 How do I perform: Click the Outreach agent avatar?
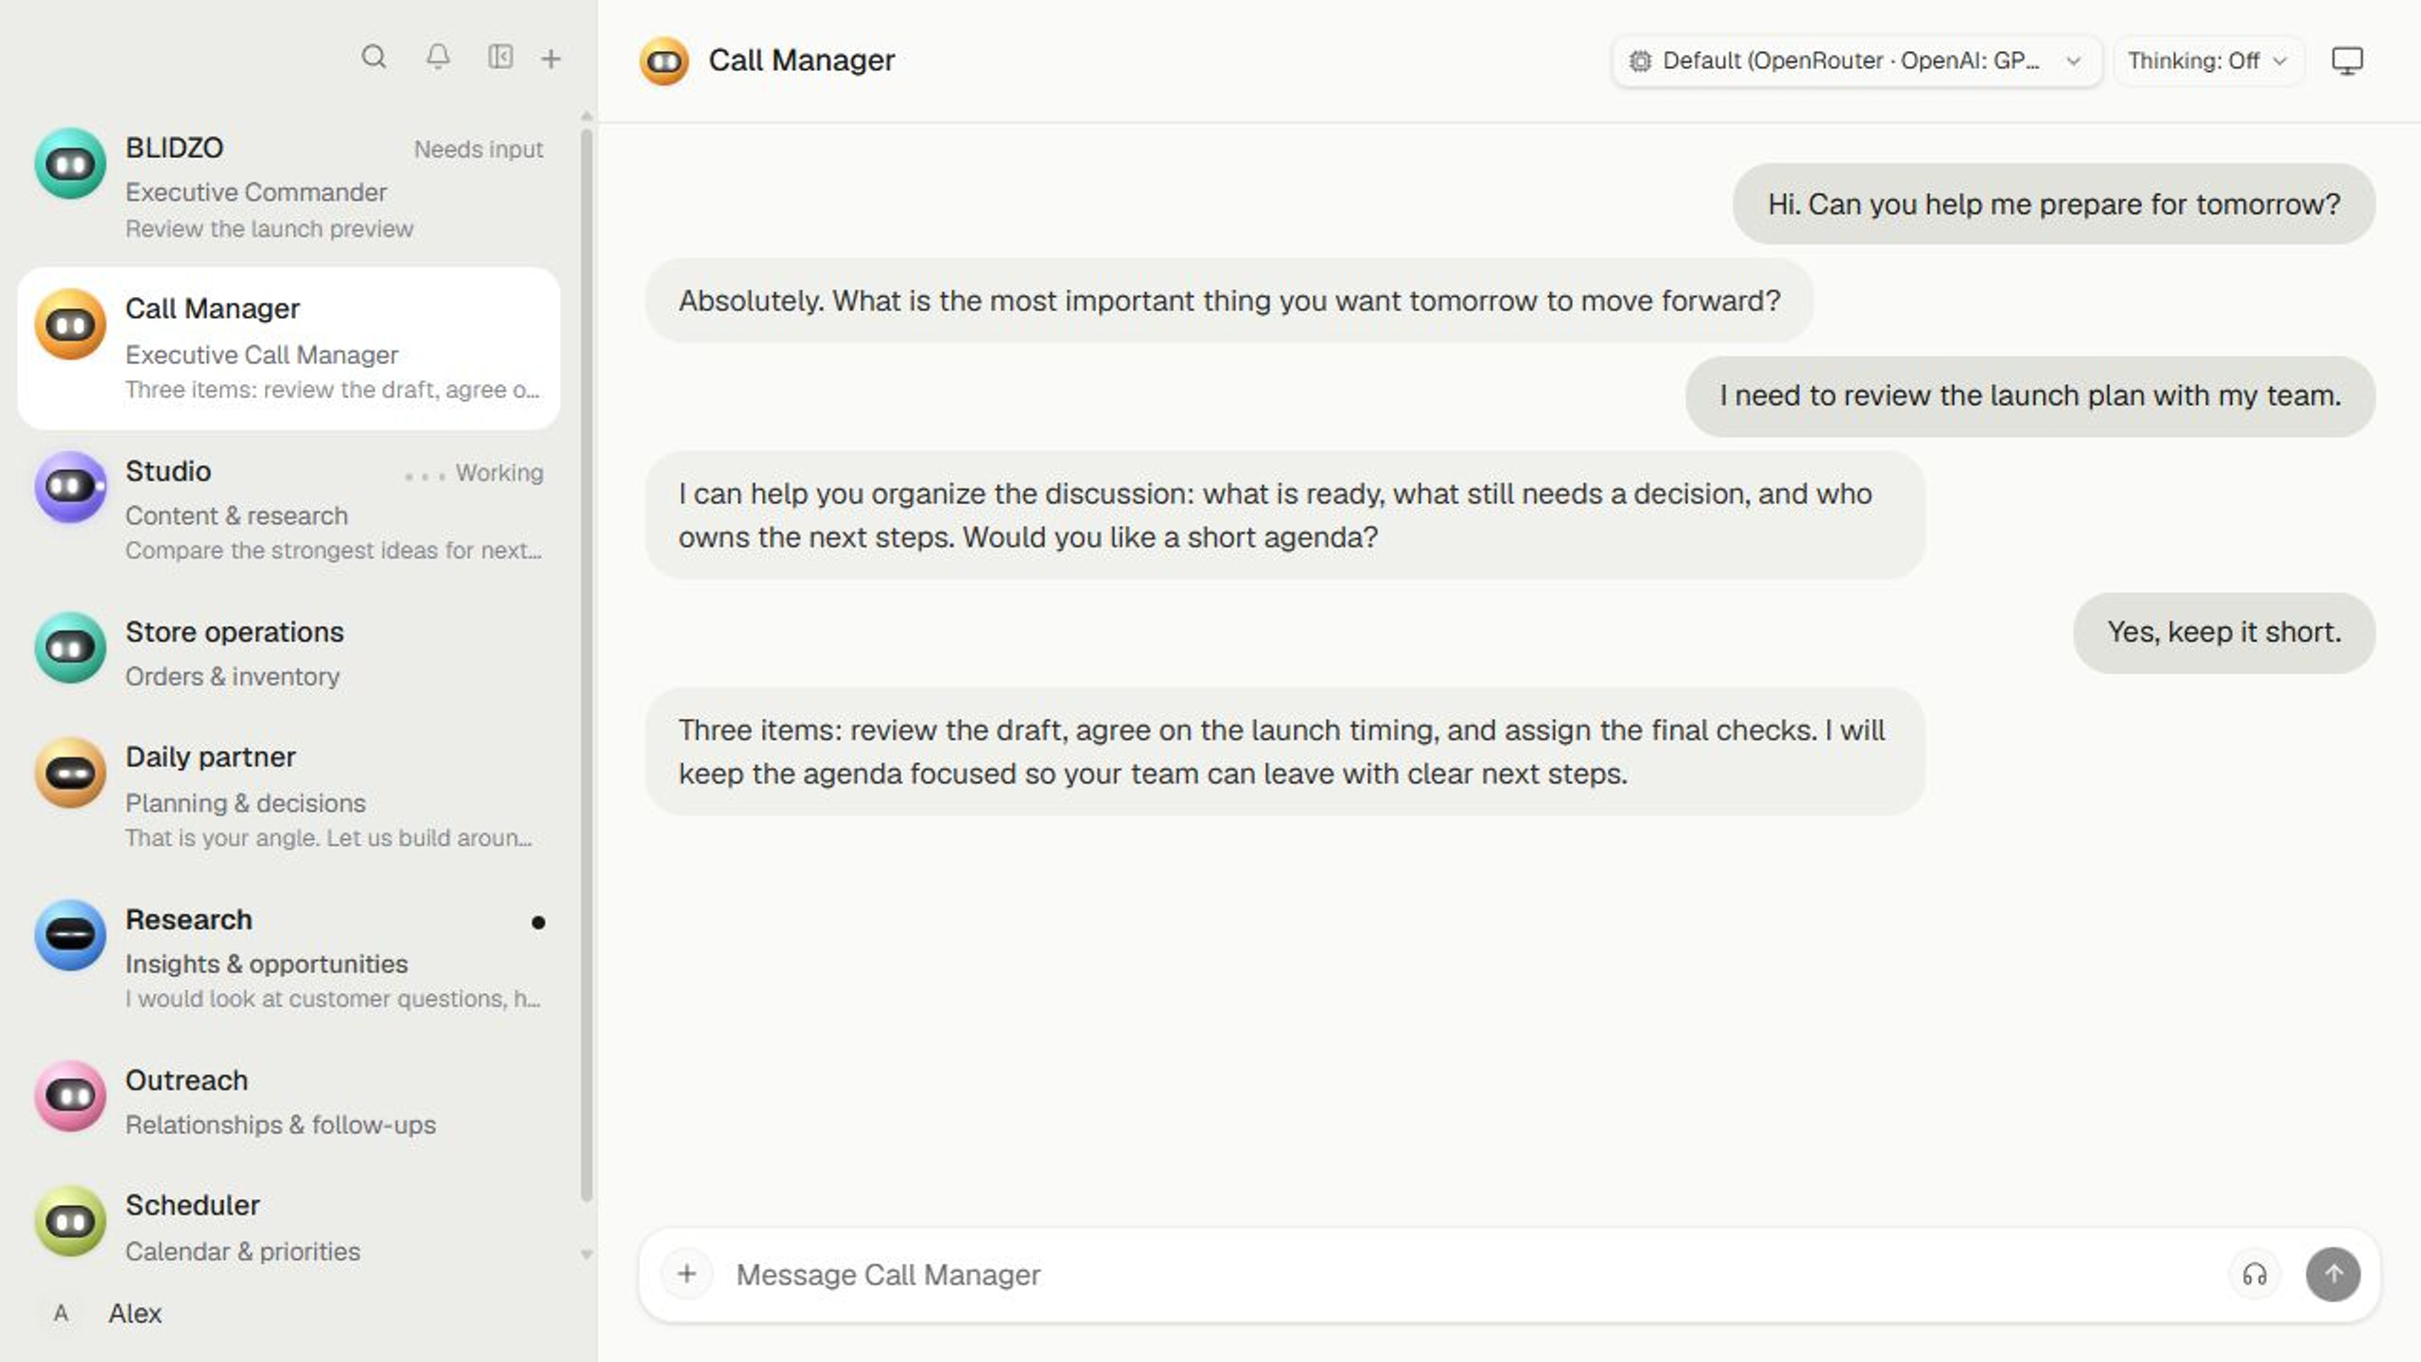[x=70, y=1096]
